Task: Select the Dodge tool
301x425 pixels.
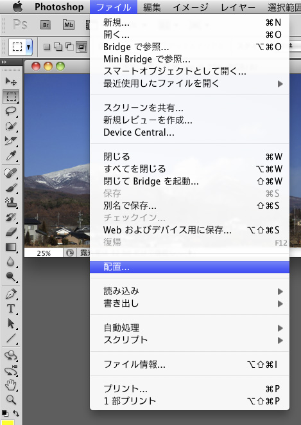Action: pyautogui.click(x=11, y=276)
